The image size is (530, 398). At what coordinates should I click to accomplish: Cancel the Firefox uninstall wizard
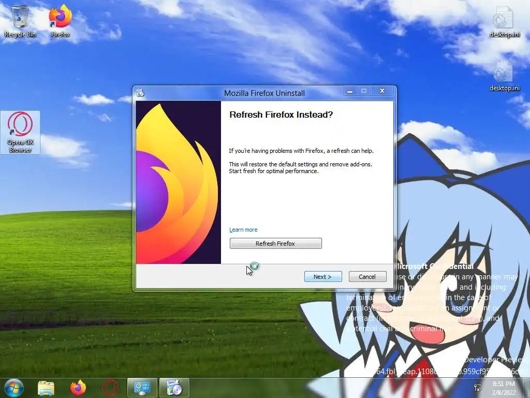367,277
